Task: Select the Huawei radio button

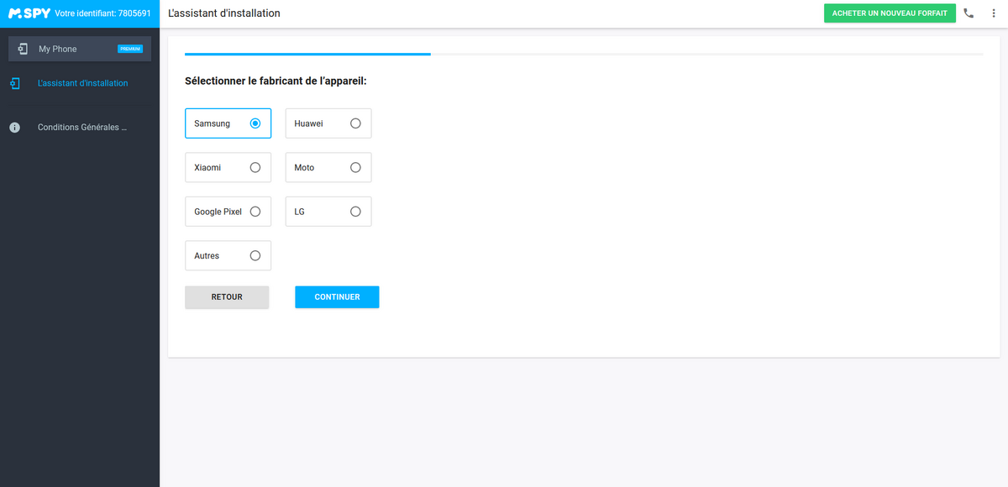Action: [x=355, y=123]
